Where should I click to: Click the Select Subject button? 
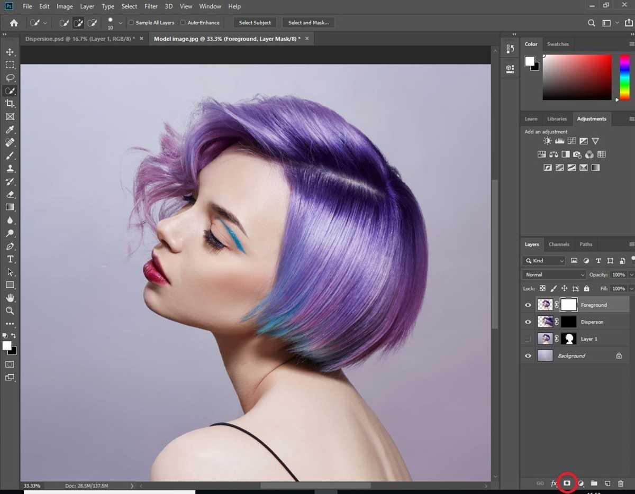255,22
